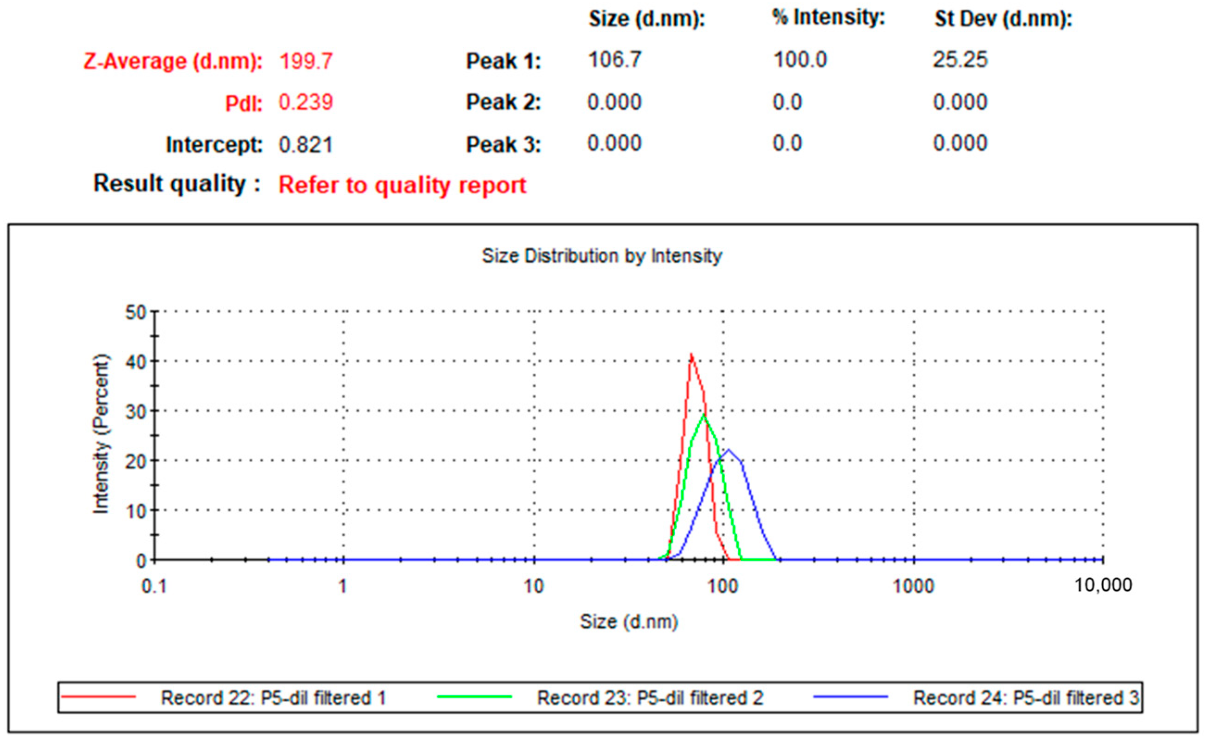This screenshot has height=742, width=1206.
Task: Click the '% Intensity:' column header
Action: tap(828, 17)
